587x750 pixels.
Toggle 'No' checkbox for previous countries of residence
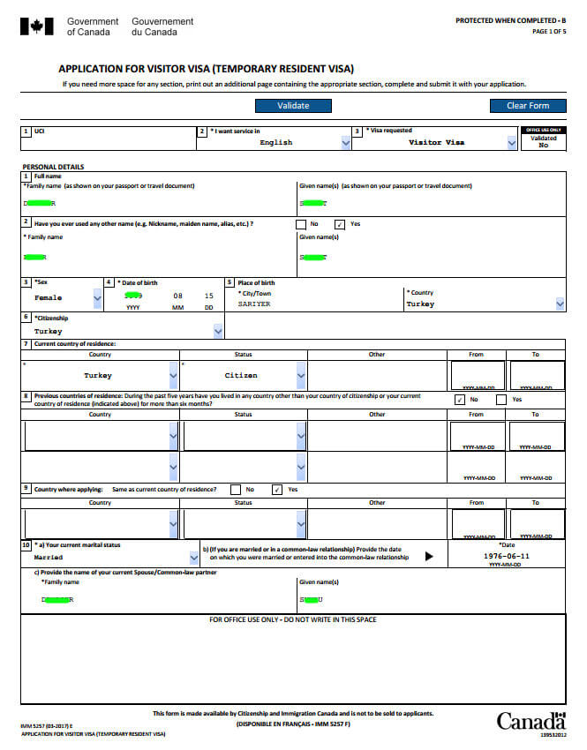point(459,400)
